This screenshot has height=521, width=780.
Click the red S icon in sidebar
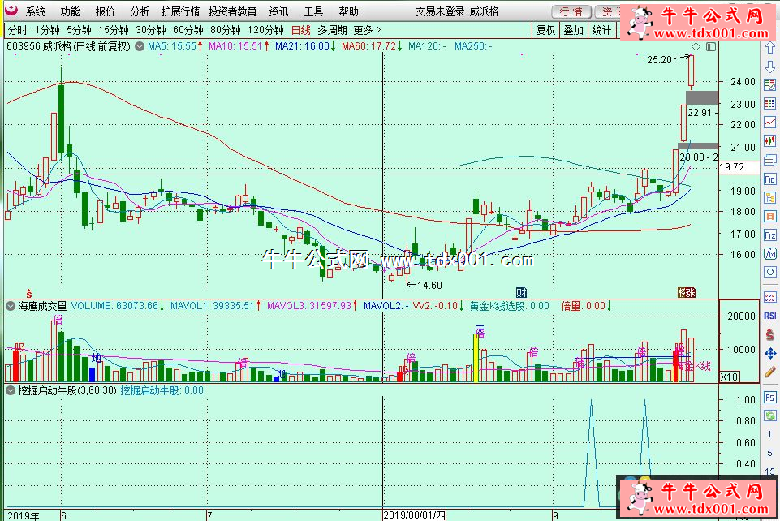pyautogui.click(x=769, y=334)
